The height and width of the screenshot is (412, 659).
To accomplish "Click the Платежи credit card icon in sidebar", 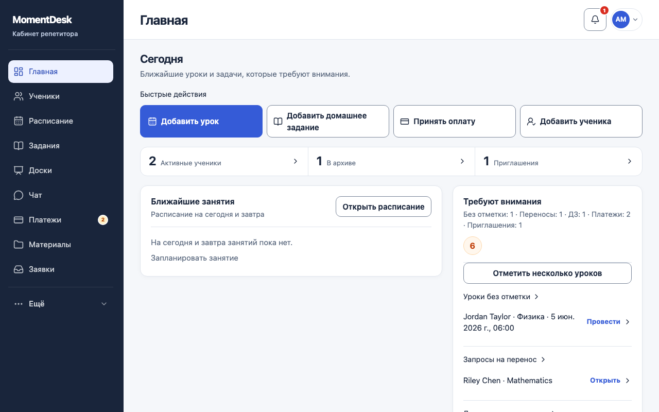I will coord(19,220).
